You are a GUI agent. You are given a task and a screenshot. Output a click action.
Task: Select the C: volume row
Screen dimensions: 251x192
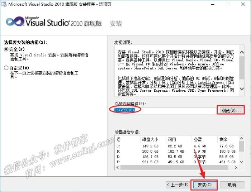(x=177, y=146)
